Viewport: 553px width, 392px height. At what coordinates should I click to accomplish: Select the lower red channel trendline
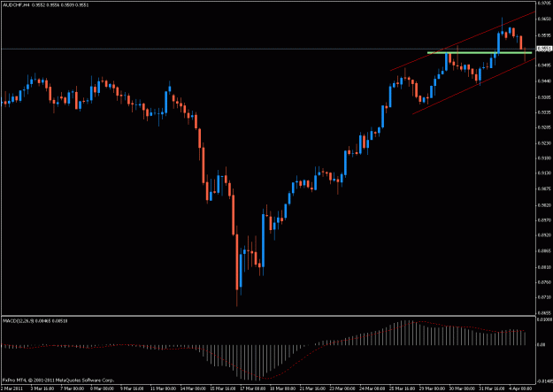tap(474, 86)
